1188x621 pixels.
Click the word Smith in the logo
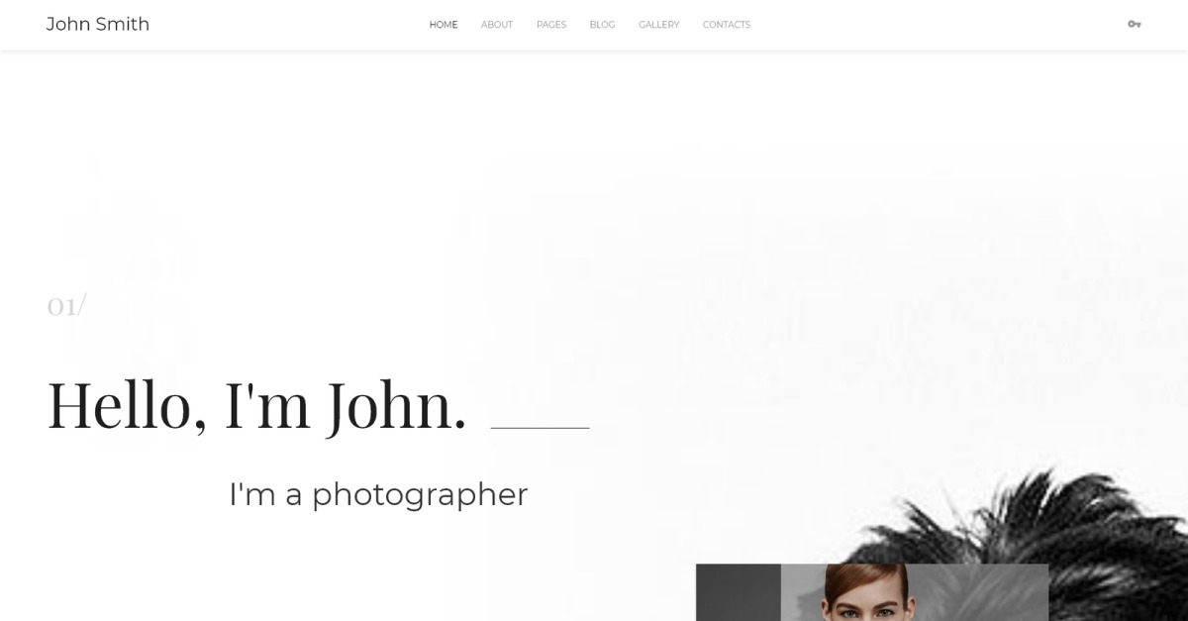click(123, 24)
